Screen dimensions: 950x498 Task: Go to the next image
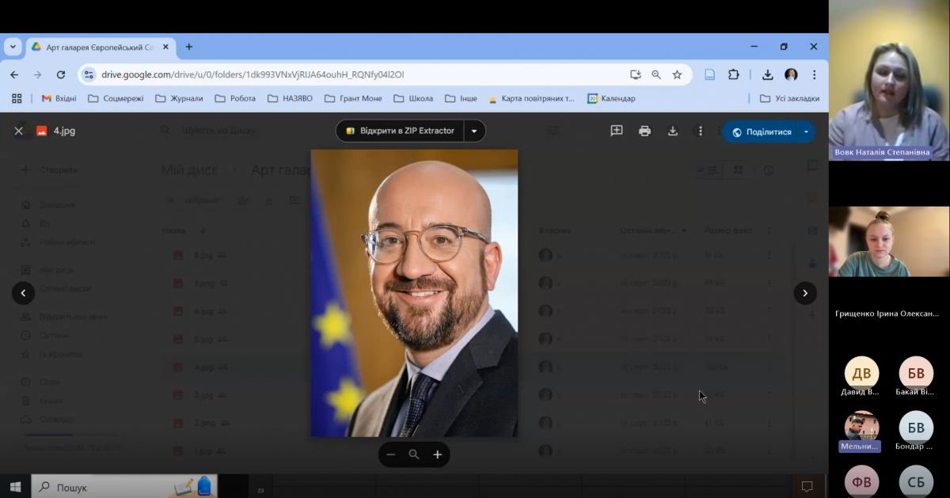(x=804, y=293)
